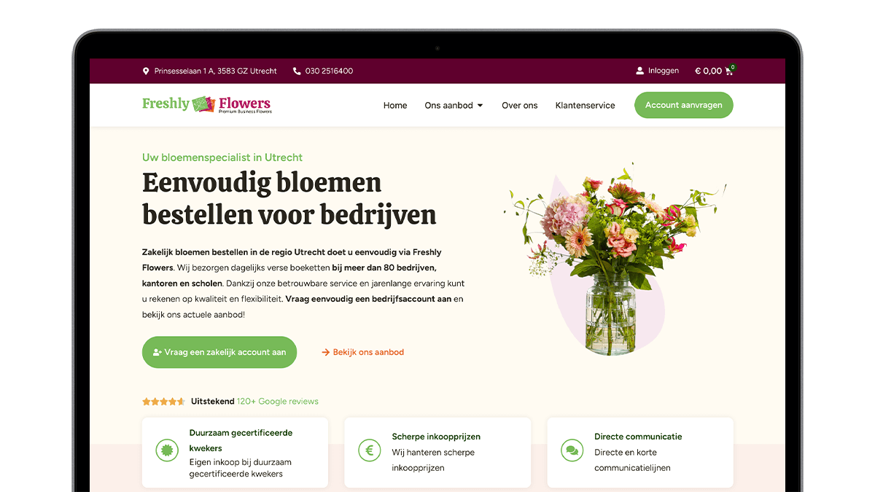Click the user icon beside Inloggen
Image resolution: width=875 pixels, height=492 pixels.
pyautogui.click(x=640, y=71)
